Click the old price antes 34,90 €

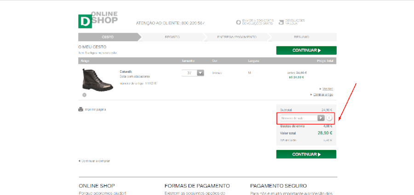[x=297, y=73]
